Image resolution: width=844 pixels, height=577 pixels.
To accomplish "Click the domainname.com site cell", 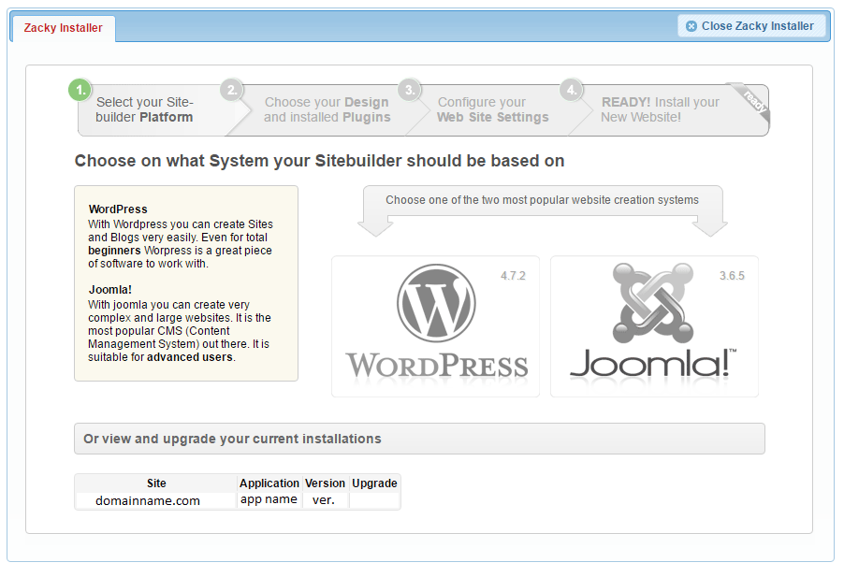I will [148, 500].
